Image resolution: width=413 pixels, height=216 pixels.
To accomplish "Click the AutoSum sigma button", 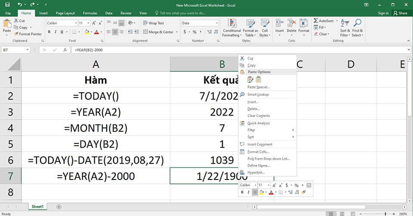I will pos(324,21).
